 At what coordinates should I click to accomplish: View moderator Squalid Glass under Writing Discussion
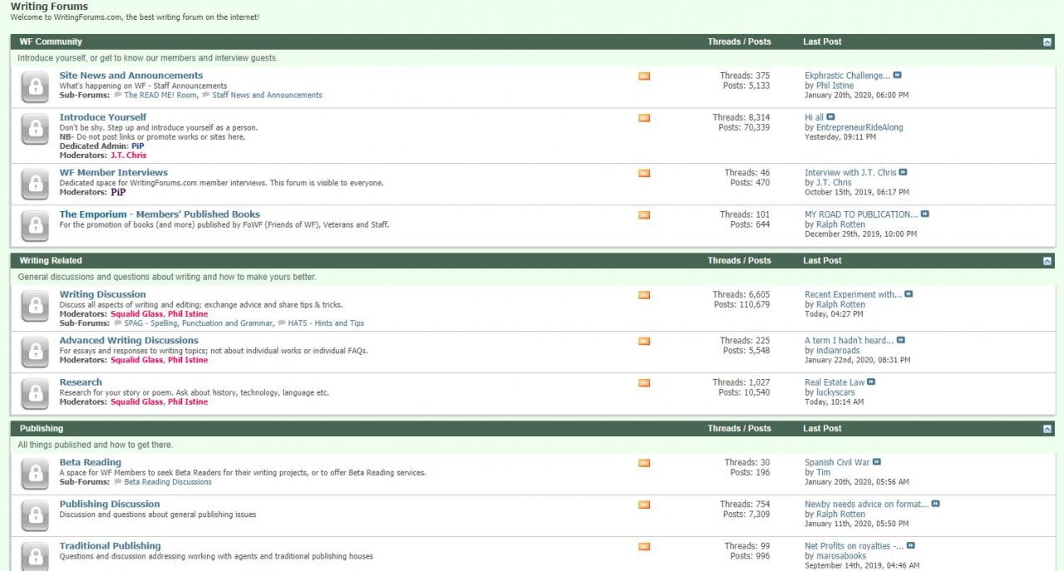click(137, 314)
